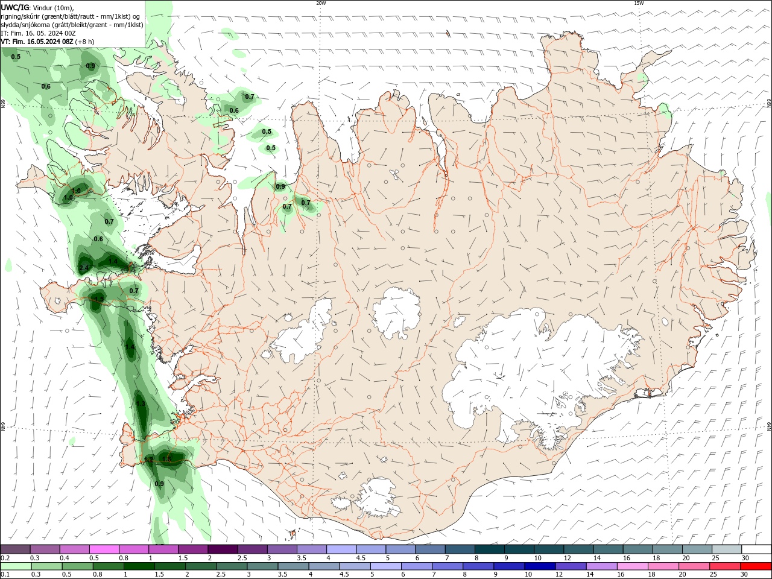Screen dimensions: 772x579
Task: Click upper legend swatch starting at 3
Action: pos(282,549)
